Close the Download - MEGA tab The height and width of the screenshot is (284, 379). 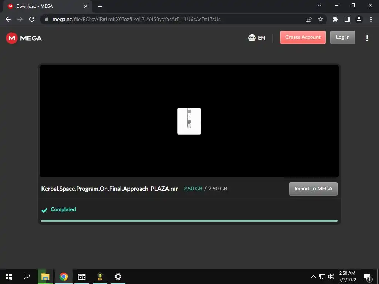click(x=86, y=6)
